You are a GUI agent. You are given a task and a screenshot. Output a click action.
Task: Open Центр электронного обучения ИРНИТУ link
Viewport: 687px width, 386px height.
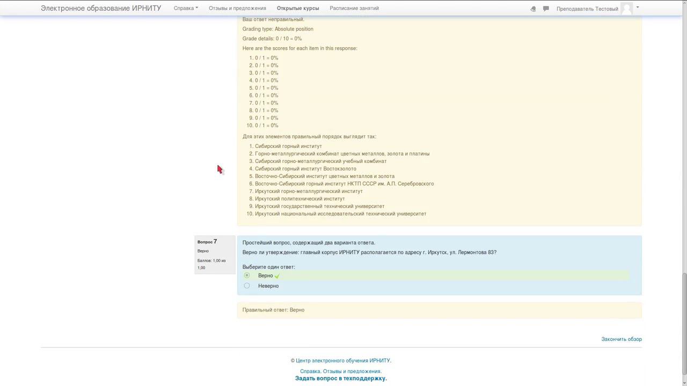[x=343, y=360]
